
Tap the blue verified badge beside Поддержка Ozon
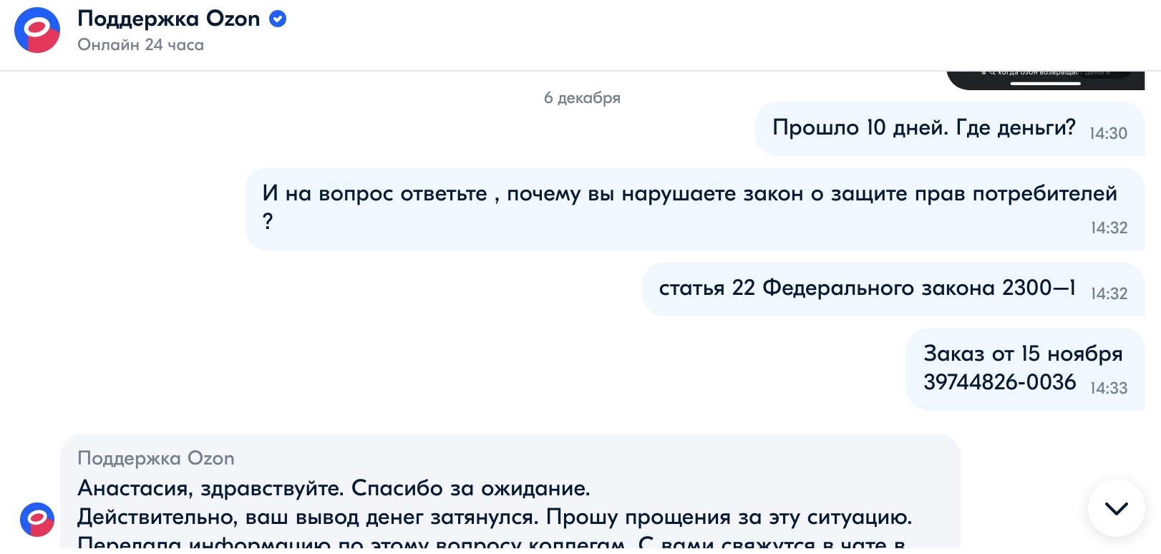(x=278, y=19)
